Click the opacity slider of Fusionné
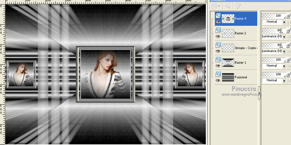The height and width of the screenshot is (145, 291). coord(274,74)
